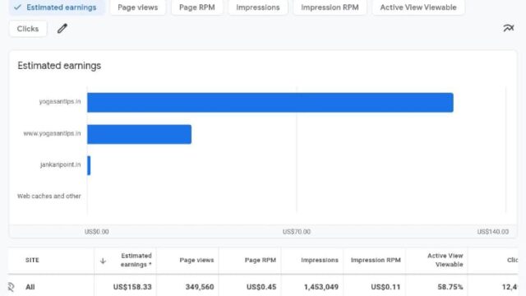Screen dimensions: 526x296
Task: Click the US$0.00 axis label
Action: 97,232
